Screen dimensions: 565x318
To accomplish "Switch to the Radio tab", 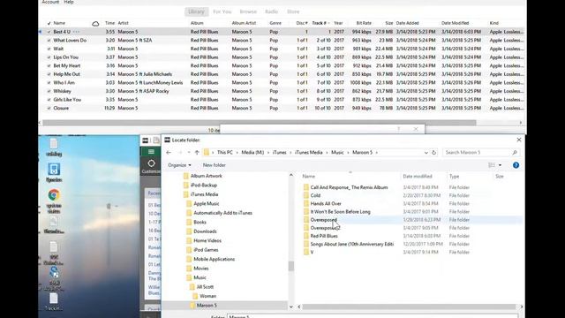I will pos(271,11).
